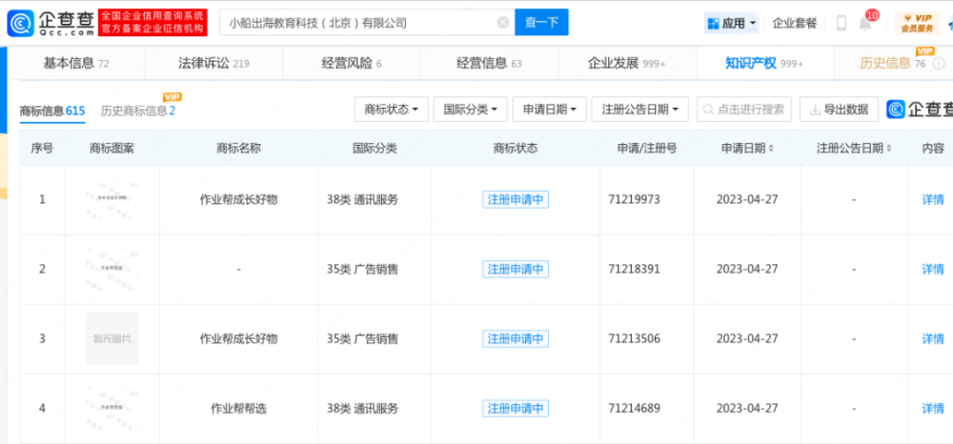This screenshot has height=444, width=953.
Task: Sort by 注册公告日期 column arrows
Action: tap(888, 149)
